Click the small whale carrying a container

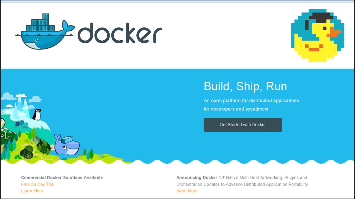point(67,145)
